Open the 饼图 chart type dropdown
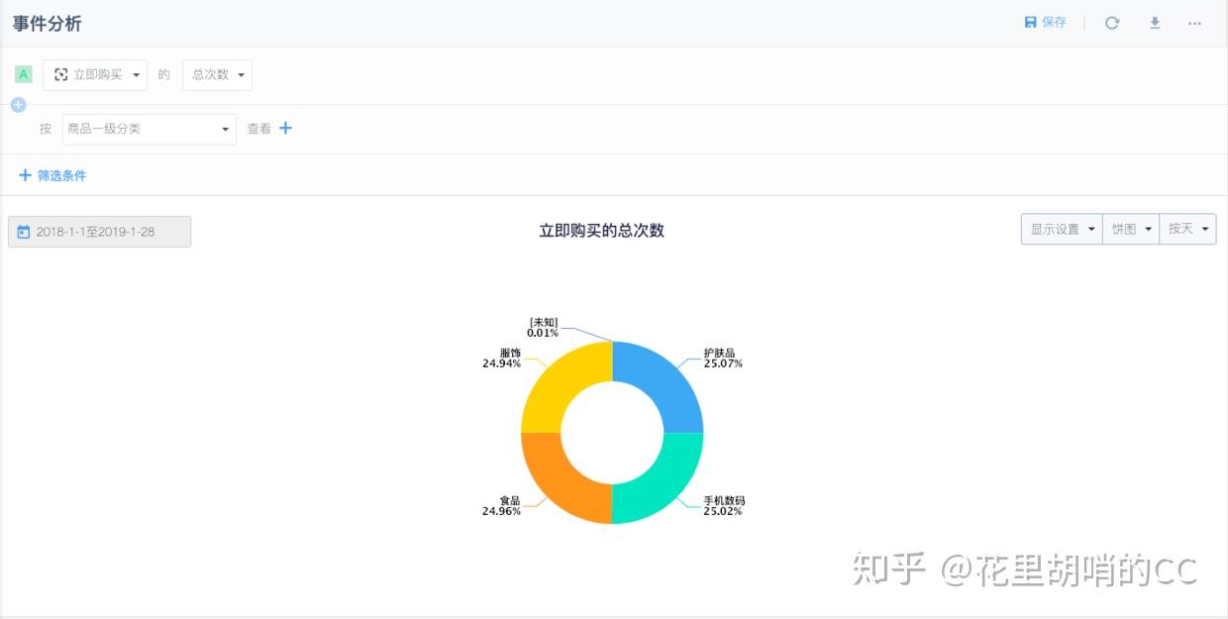Screen dimensions: 1228x619 pyautogui.click(x=1130, y=229)
